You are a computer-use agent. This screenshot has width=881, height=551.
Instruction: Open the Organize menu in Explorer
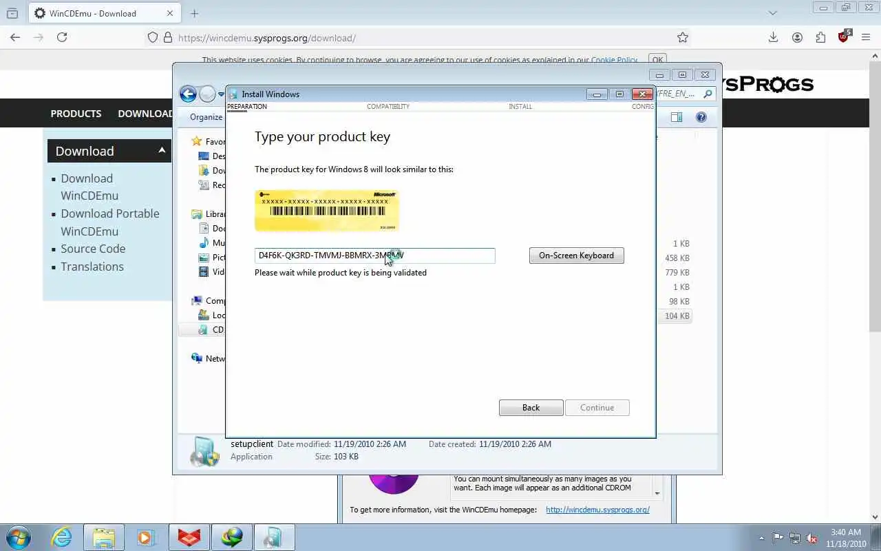tap(206, 117)
